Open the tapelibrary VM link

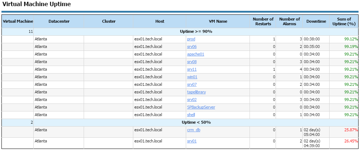pyautogui.click(x=196, y=92)
